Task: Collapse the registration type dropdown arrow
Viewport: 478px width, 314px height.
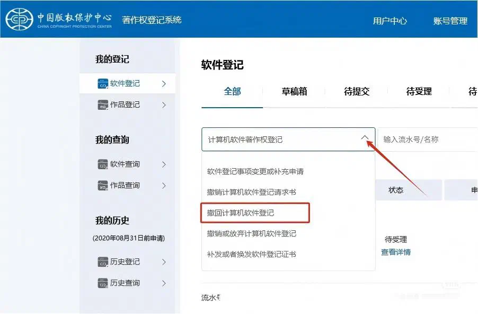Action: click(365, 138)
